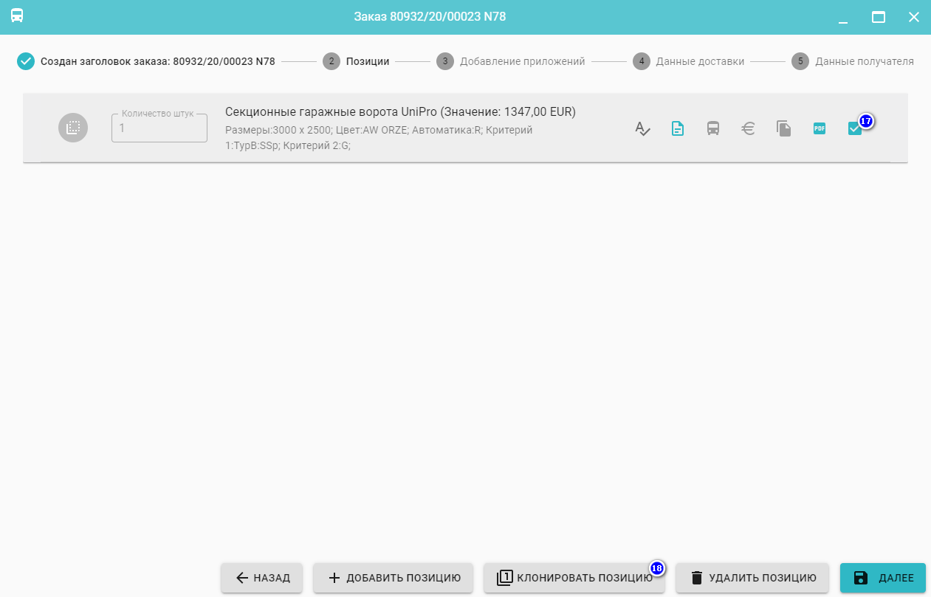This screenshot has height=597, width=931.
Task: Click the Количество штук input field
Action: click(159, 128)
